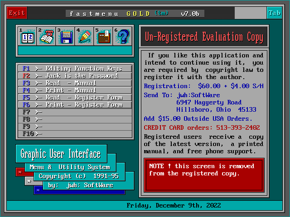Choose F3 Read - Manual
Screen dimensions: 290x217
click(75, 83)
